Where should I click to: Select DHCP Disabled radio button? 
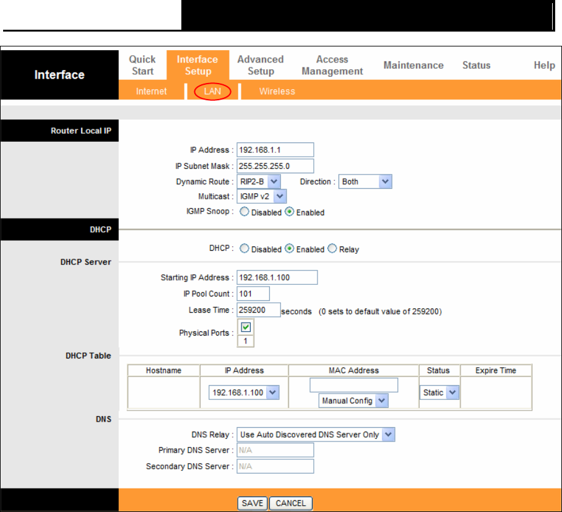point(244,248)
